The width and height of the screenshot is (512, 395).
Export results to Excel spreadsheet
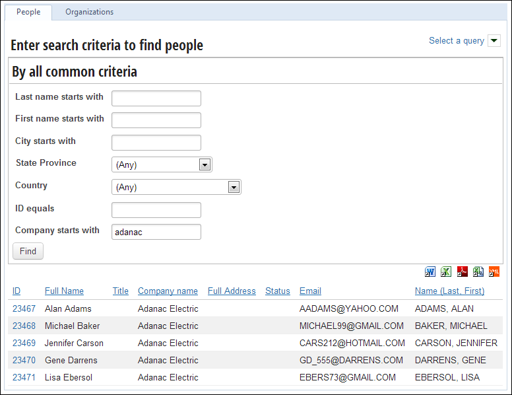[x=446, y=271]
